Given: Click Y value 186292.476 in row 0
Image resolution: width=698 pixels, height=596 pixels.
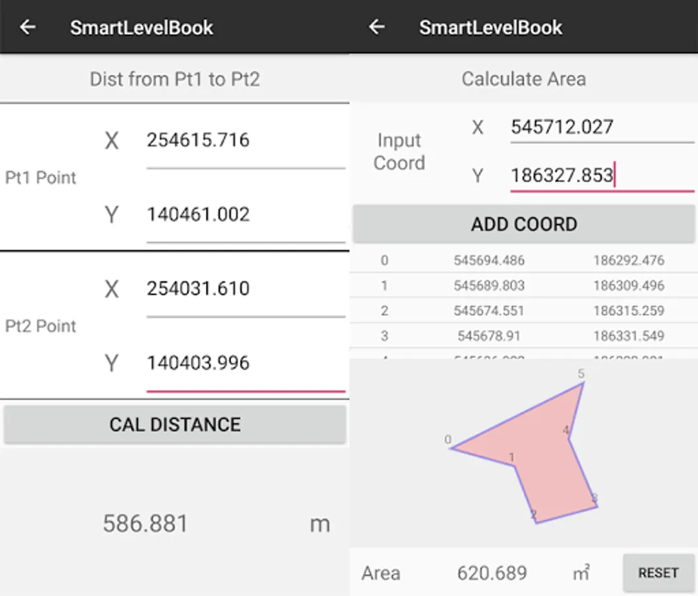Looking at the screenshot, I should point(628,260).
